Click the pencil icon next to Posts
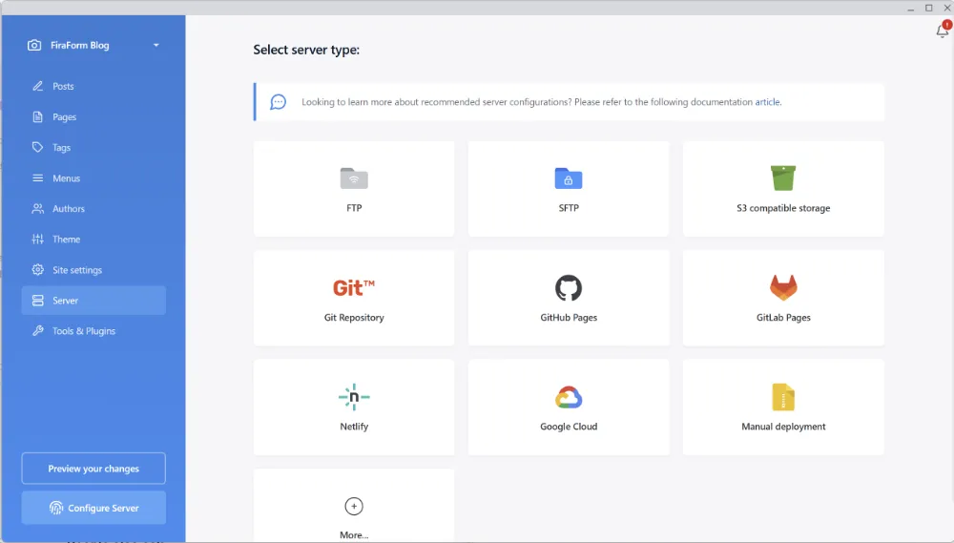The height and width of the screenshot is (543, 954). point(38,86)
